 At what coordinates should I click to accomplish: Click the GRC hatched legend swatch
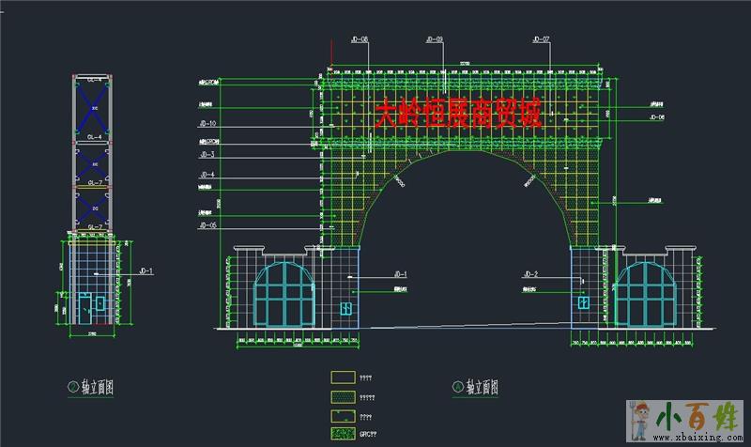coord(343,433)
